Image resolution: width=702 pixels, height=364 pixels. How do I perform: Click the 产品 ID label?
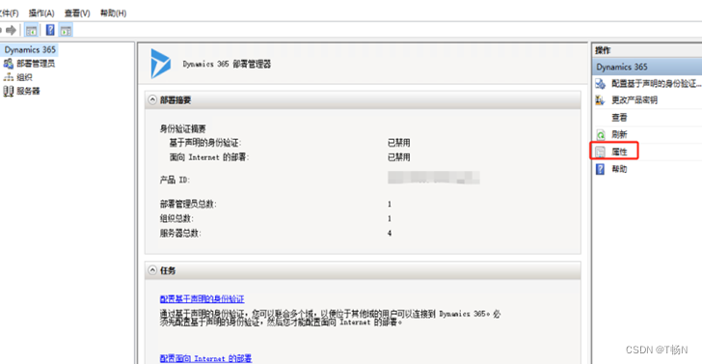(x=175, y=181)
